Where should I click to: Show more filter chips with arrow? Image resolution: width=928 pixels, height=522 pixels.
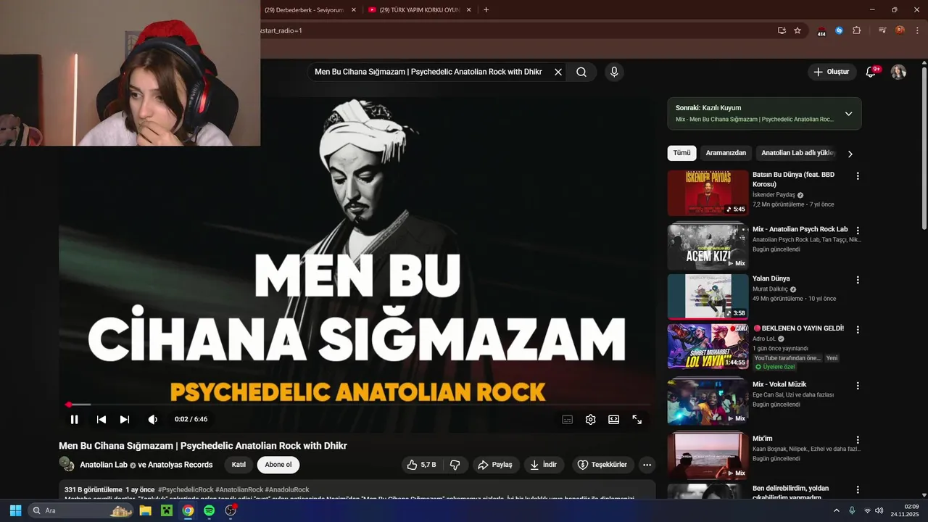tap(850, 154)
